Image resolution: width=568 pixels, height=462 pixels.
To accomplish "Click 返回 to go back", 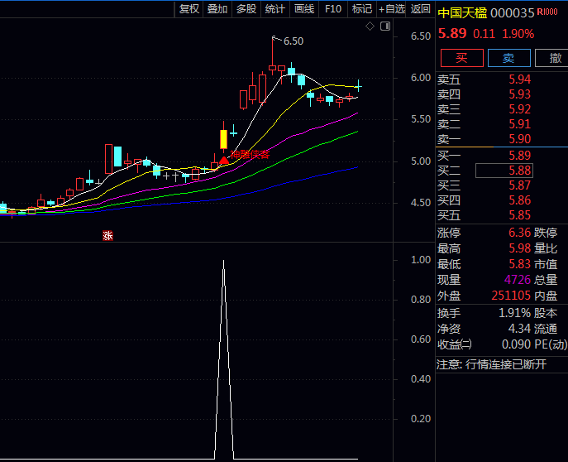I will (x=421, y=9).
